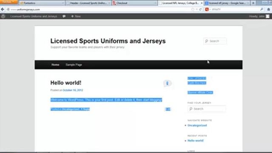Click the orange Firefox menu button
The image size is (272, 153).
click(8, 2)
